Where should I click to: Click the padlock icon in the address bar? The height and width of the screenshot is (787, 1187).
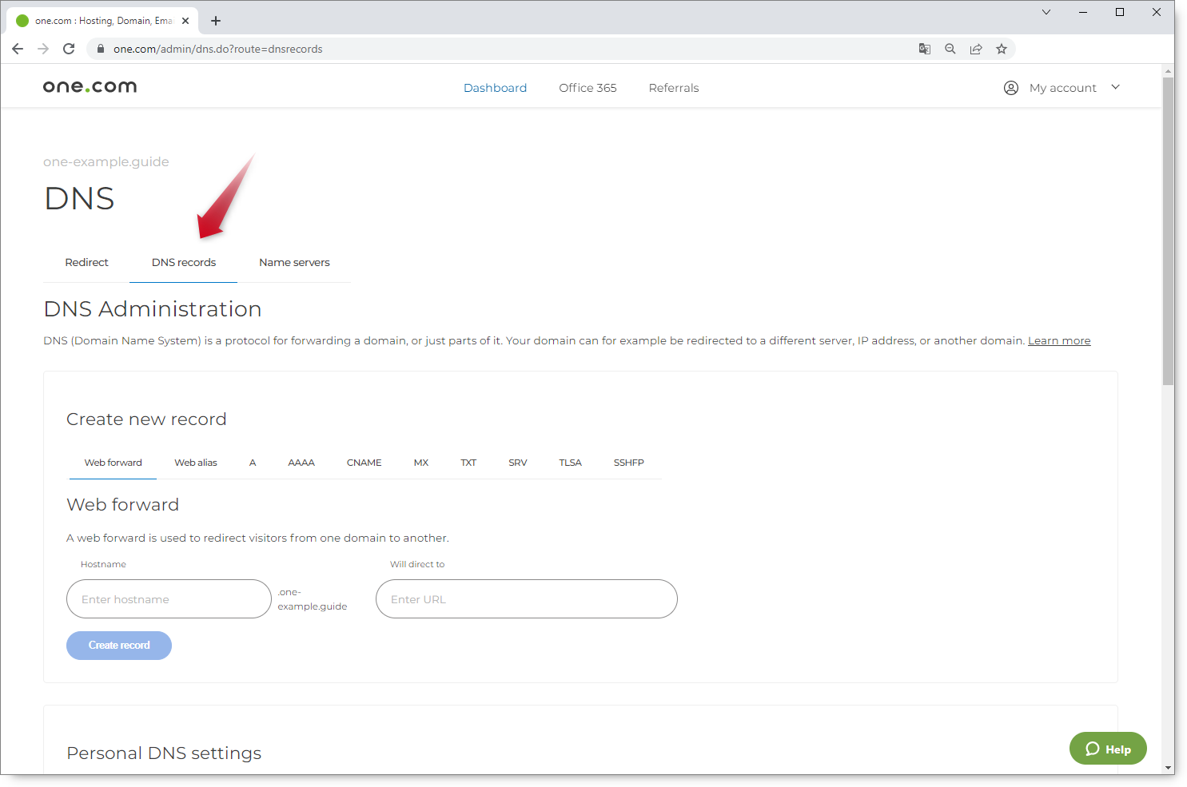(101, 49)
